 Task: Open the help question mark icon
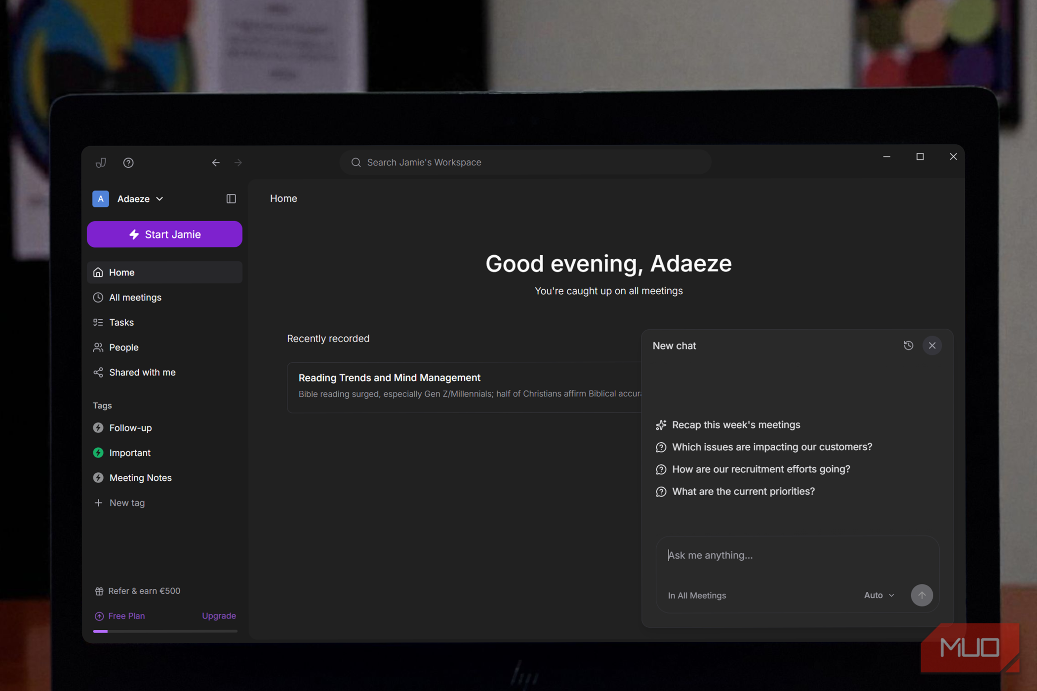[128, 162]
